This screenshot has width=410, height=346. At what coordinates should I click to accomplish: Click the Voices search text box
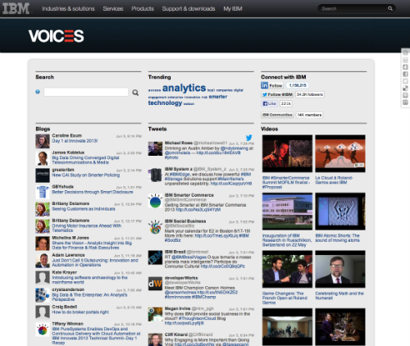[x=86, y=92]
